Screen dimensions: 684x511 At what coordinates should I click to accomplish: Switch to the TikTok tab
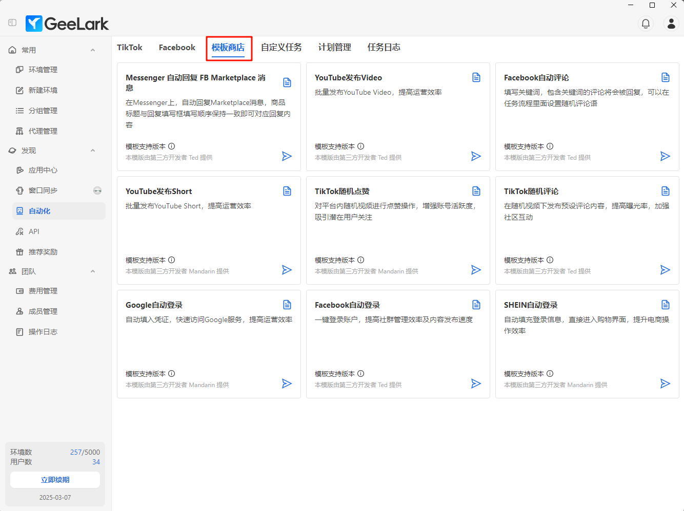click(x=129, y=48)
